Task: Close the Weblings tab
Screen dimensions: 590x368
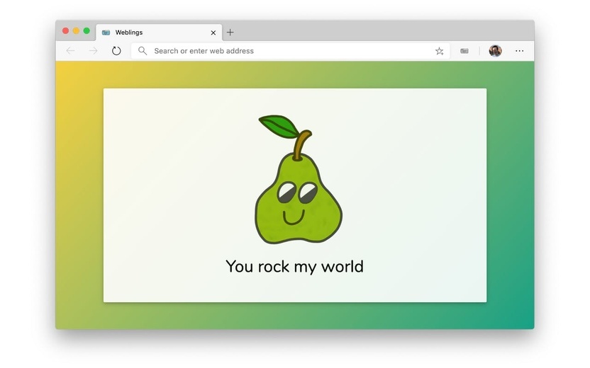Action: 213,33
